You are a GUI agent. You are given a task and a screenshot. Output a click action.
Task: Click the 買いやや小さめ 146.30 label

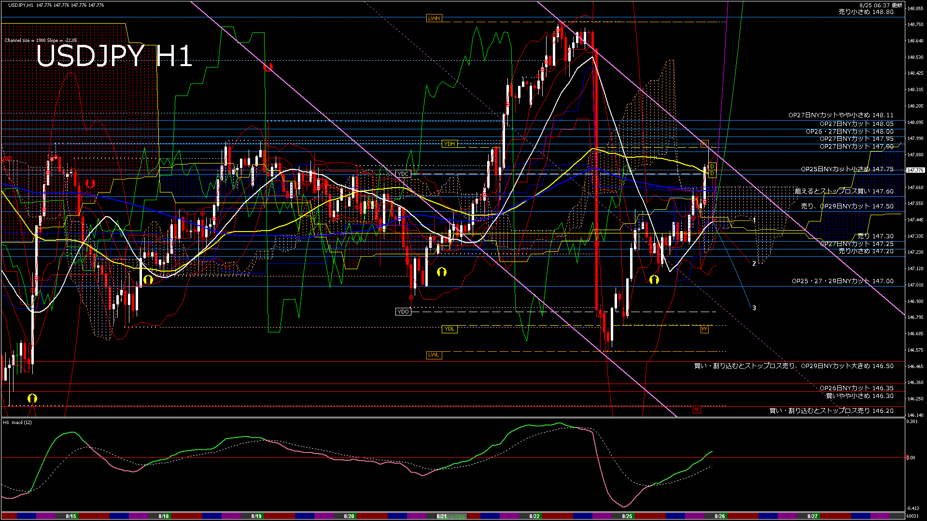click(860, 396)
